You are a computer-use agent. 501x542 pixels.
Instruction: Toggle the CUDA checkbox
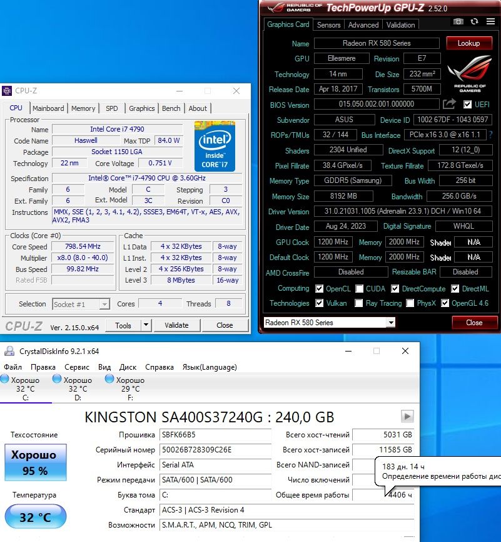(359, 288)
